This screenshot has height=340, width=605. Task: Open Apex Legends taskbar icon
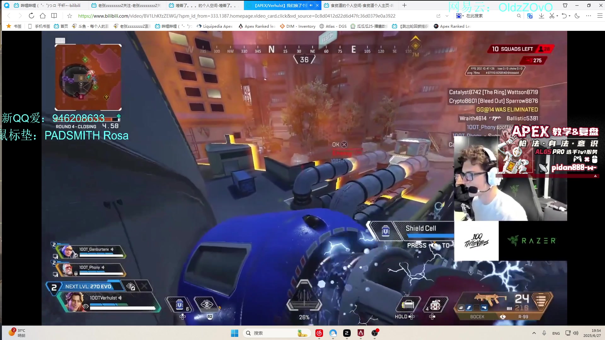[361, 333]
